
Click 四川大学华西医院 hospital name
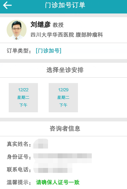click(x=52, y=35)
